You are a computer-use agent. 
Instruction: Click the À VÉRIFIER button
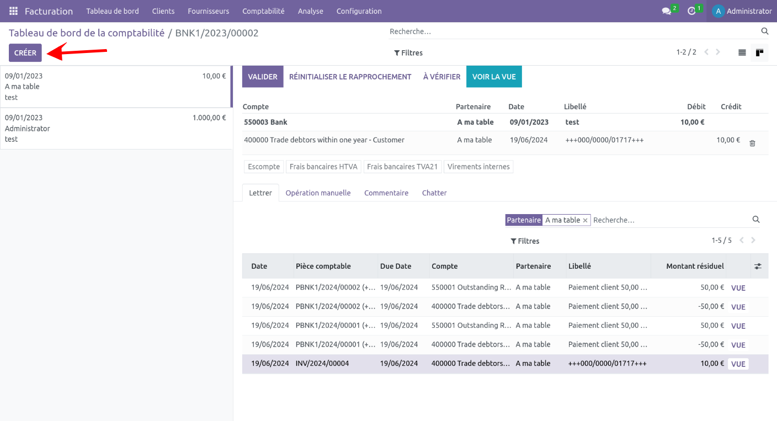(x=441, y=77)
